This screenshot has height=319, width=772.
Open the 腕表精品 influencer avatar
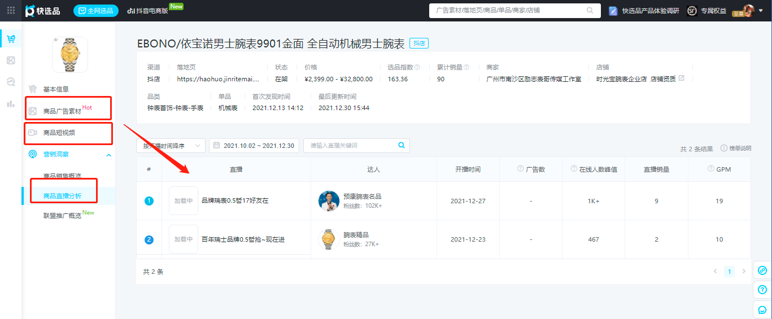point(329,239)
